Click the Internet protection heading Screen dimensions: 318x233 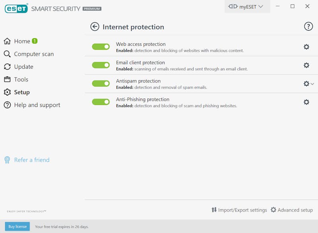click(x=133, y=27)
